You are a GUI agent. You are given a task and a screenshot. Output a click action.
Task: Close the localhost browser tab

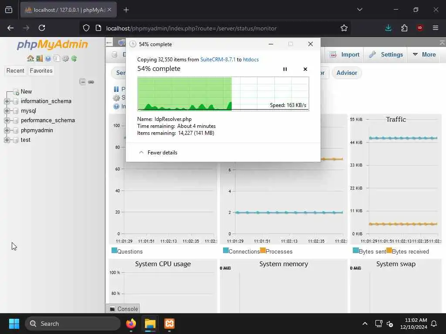click(109, 10)
